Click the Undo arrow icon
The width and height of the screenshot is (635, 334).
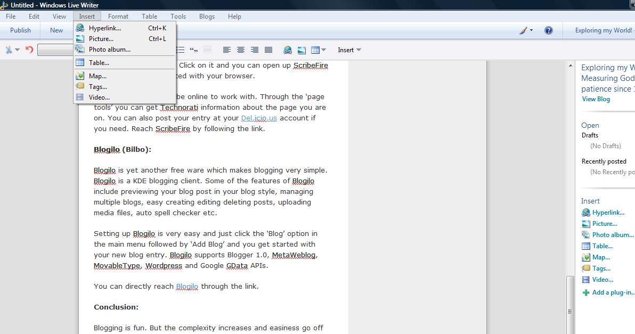pyautogui.click(x=29, y=50)
